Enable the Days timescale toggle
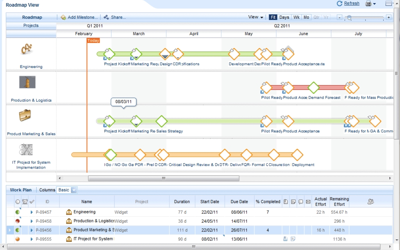 [x=284, y=17]
